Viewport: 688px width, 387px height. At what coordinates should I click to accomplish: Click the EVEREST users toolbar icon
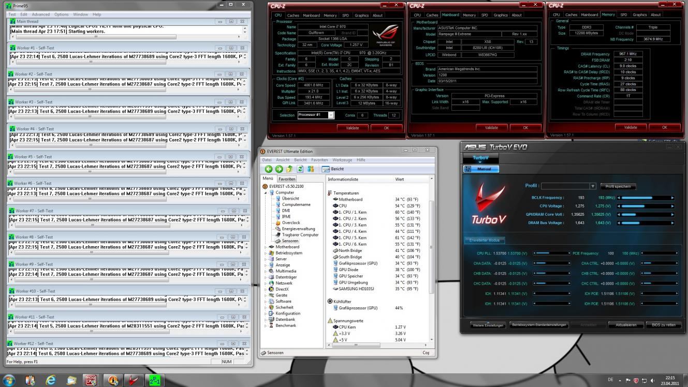click(310, 169)
